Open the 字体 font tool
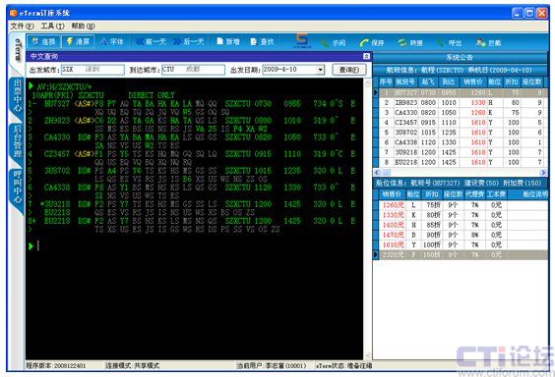 tap(111, 42)
